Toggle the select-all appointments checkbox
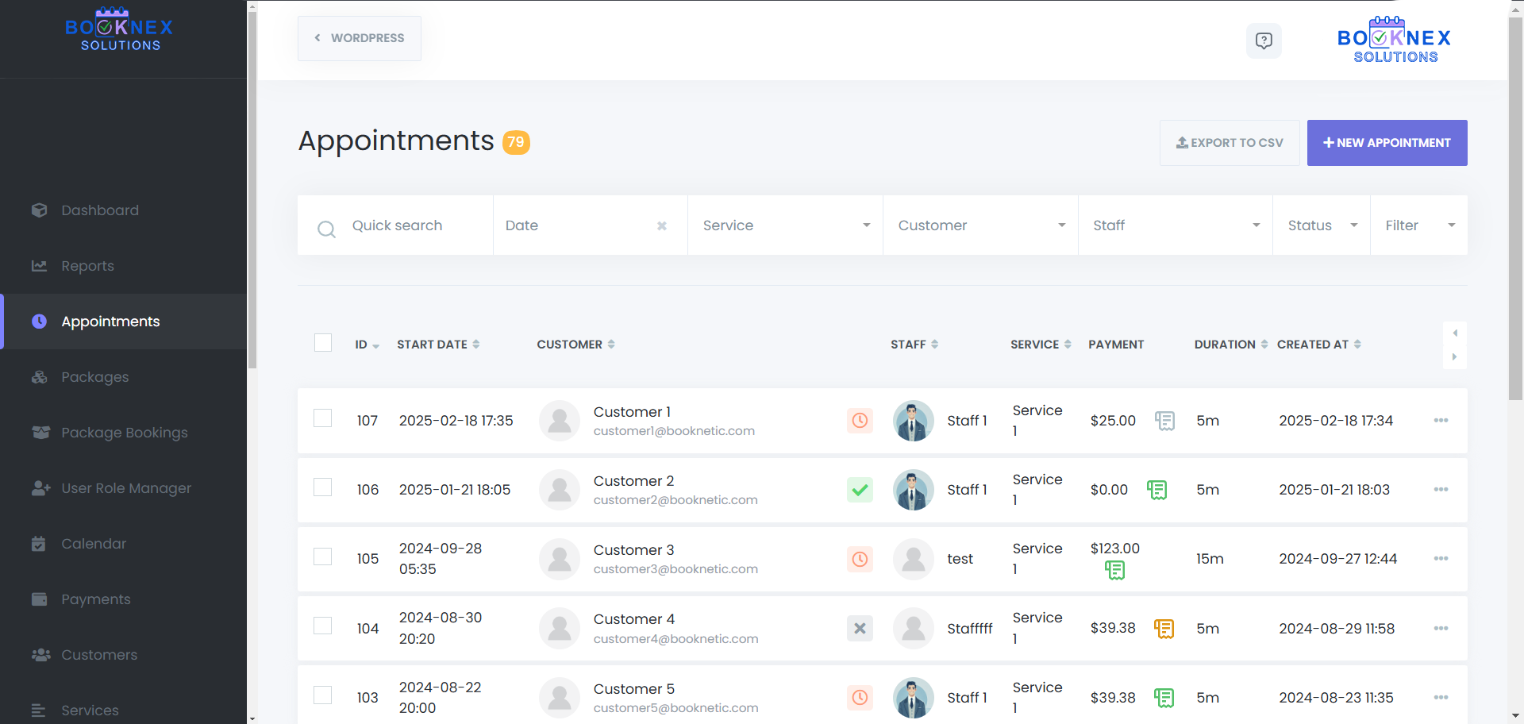This screenshot has height=724, width=1524. [323, 343]
